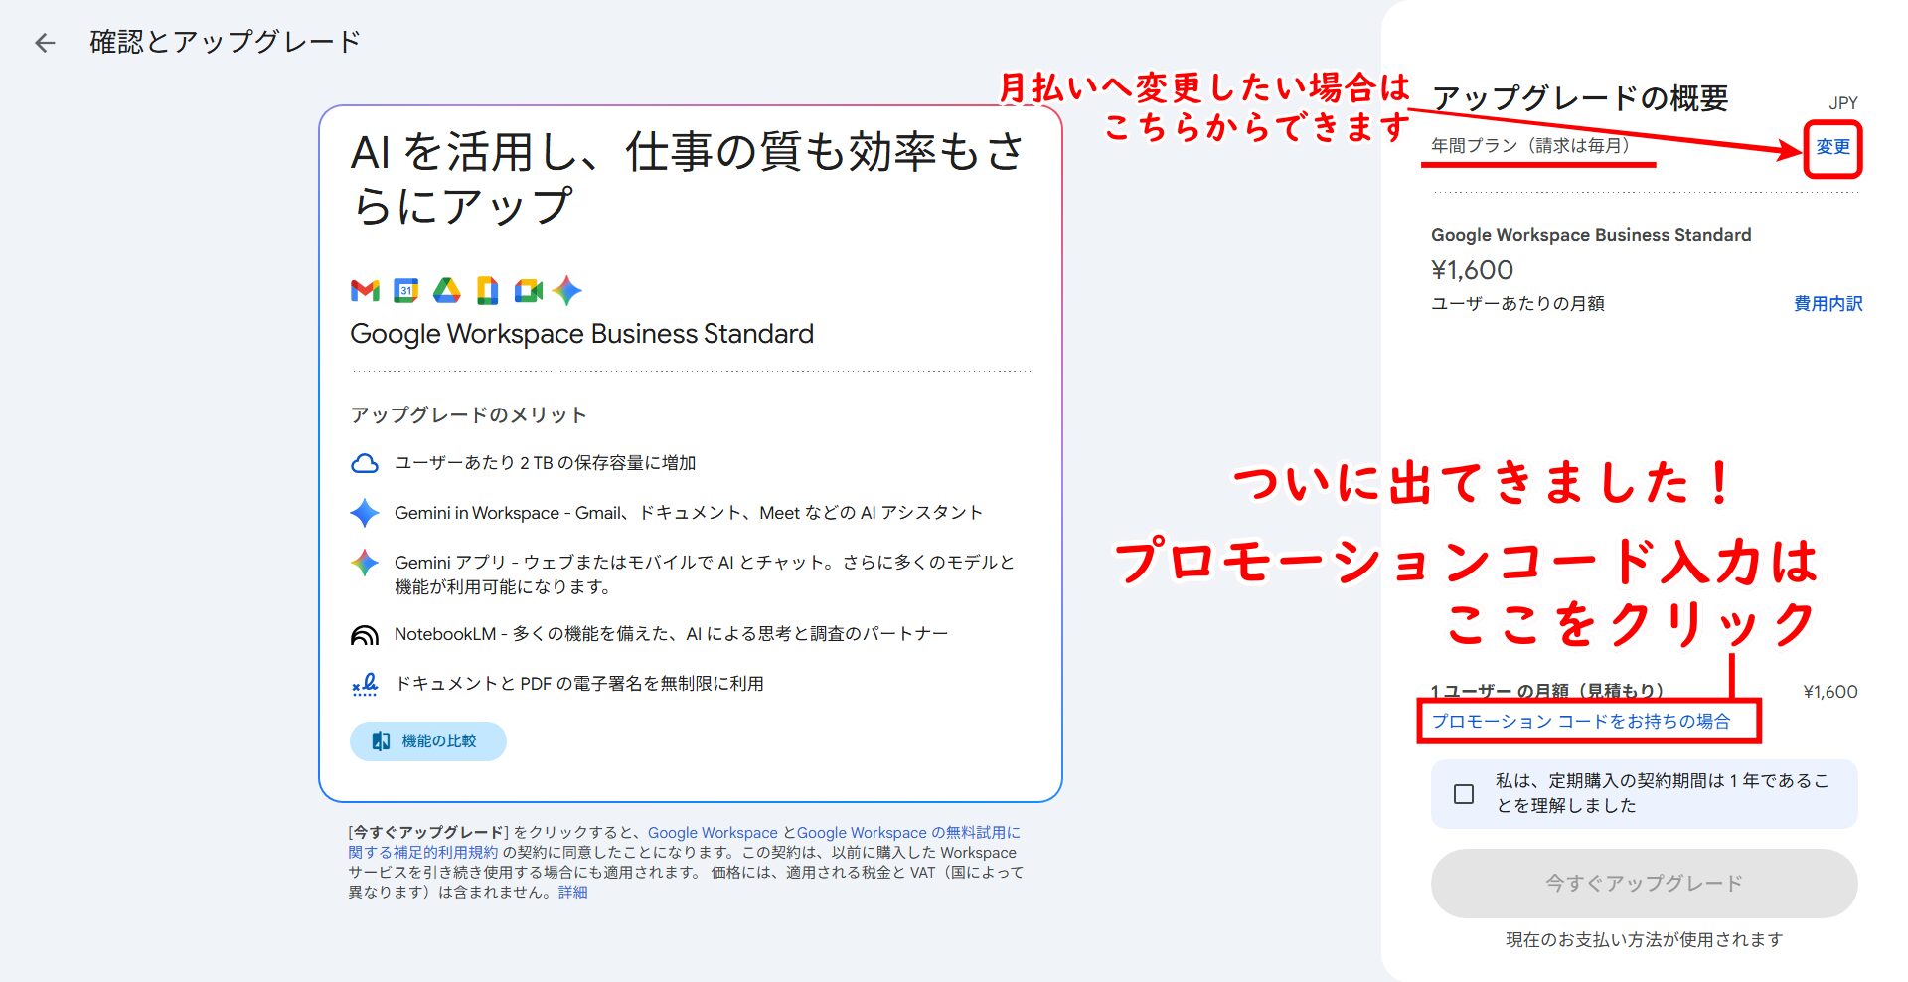The height and width of the screenshot is (982, 1908).
Task: Click the eSignature icon in benefits list
Action: [x=365, y=685]
